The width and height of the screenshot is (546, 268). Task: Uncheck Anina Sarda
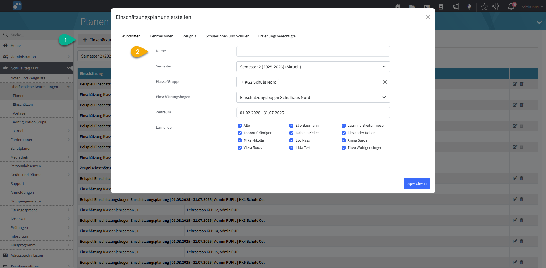[344, 140]
